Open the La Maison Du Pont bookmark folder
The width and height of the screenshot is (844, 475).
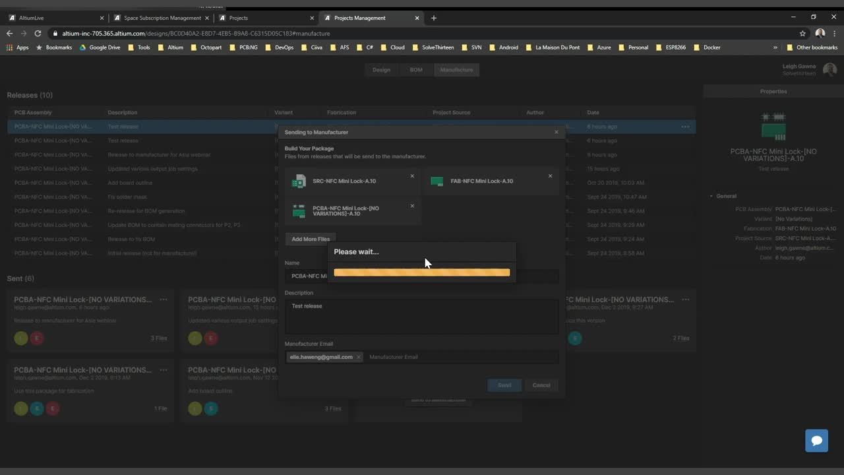553,47
